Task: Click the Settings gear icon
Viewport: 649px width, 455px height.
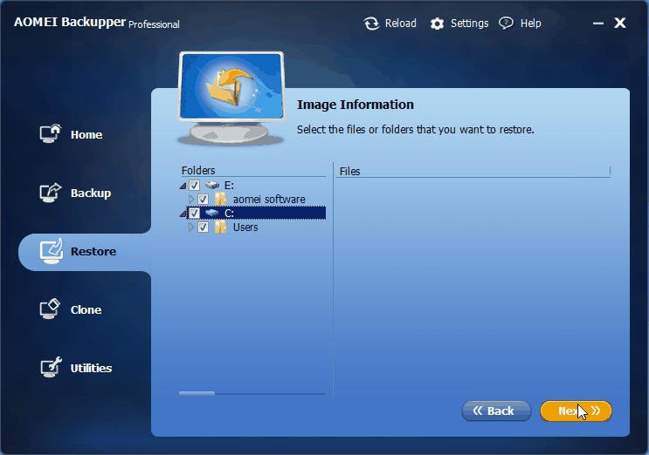Action: tap(437, 24)
